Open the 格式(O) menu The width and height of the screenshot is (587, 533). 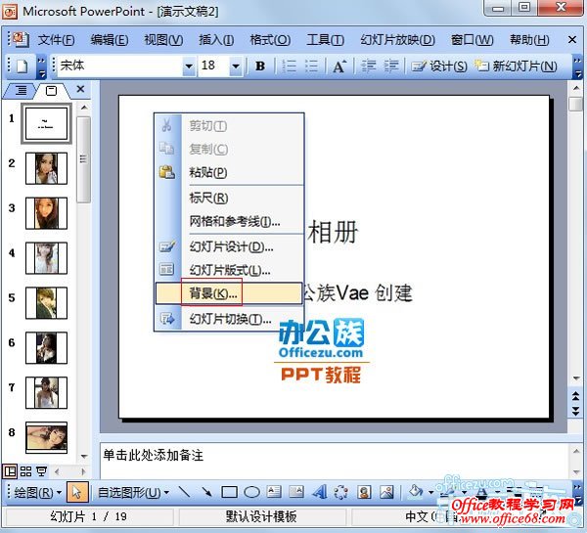pos(270,40)
